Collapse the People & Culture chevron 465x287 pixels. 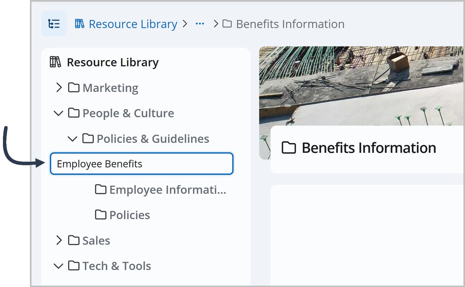tap(58, 113)
